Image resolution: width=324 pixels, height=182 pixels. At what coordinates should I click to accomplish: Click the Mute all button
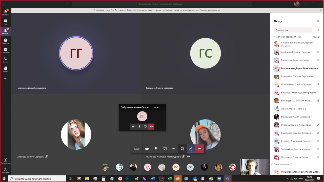(x=316, y=37)
